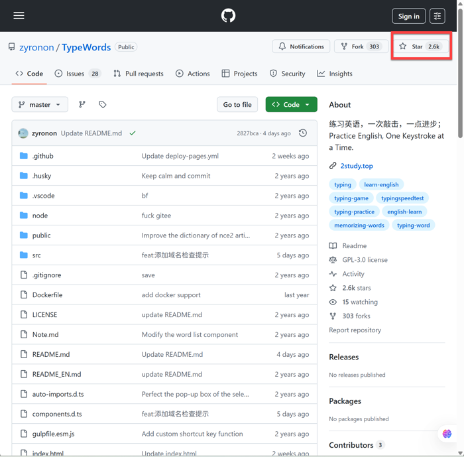Open commit hash 2827bca
Screen dimensions: 464x457
click(247, 133)
